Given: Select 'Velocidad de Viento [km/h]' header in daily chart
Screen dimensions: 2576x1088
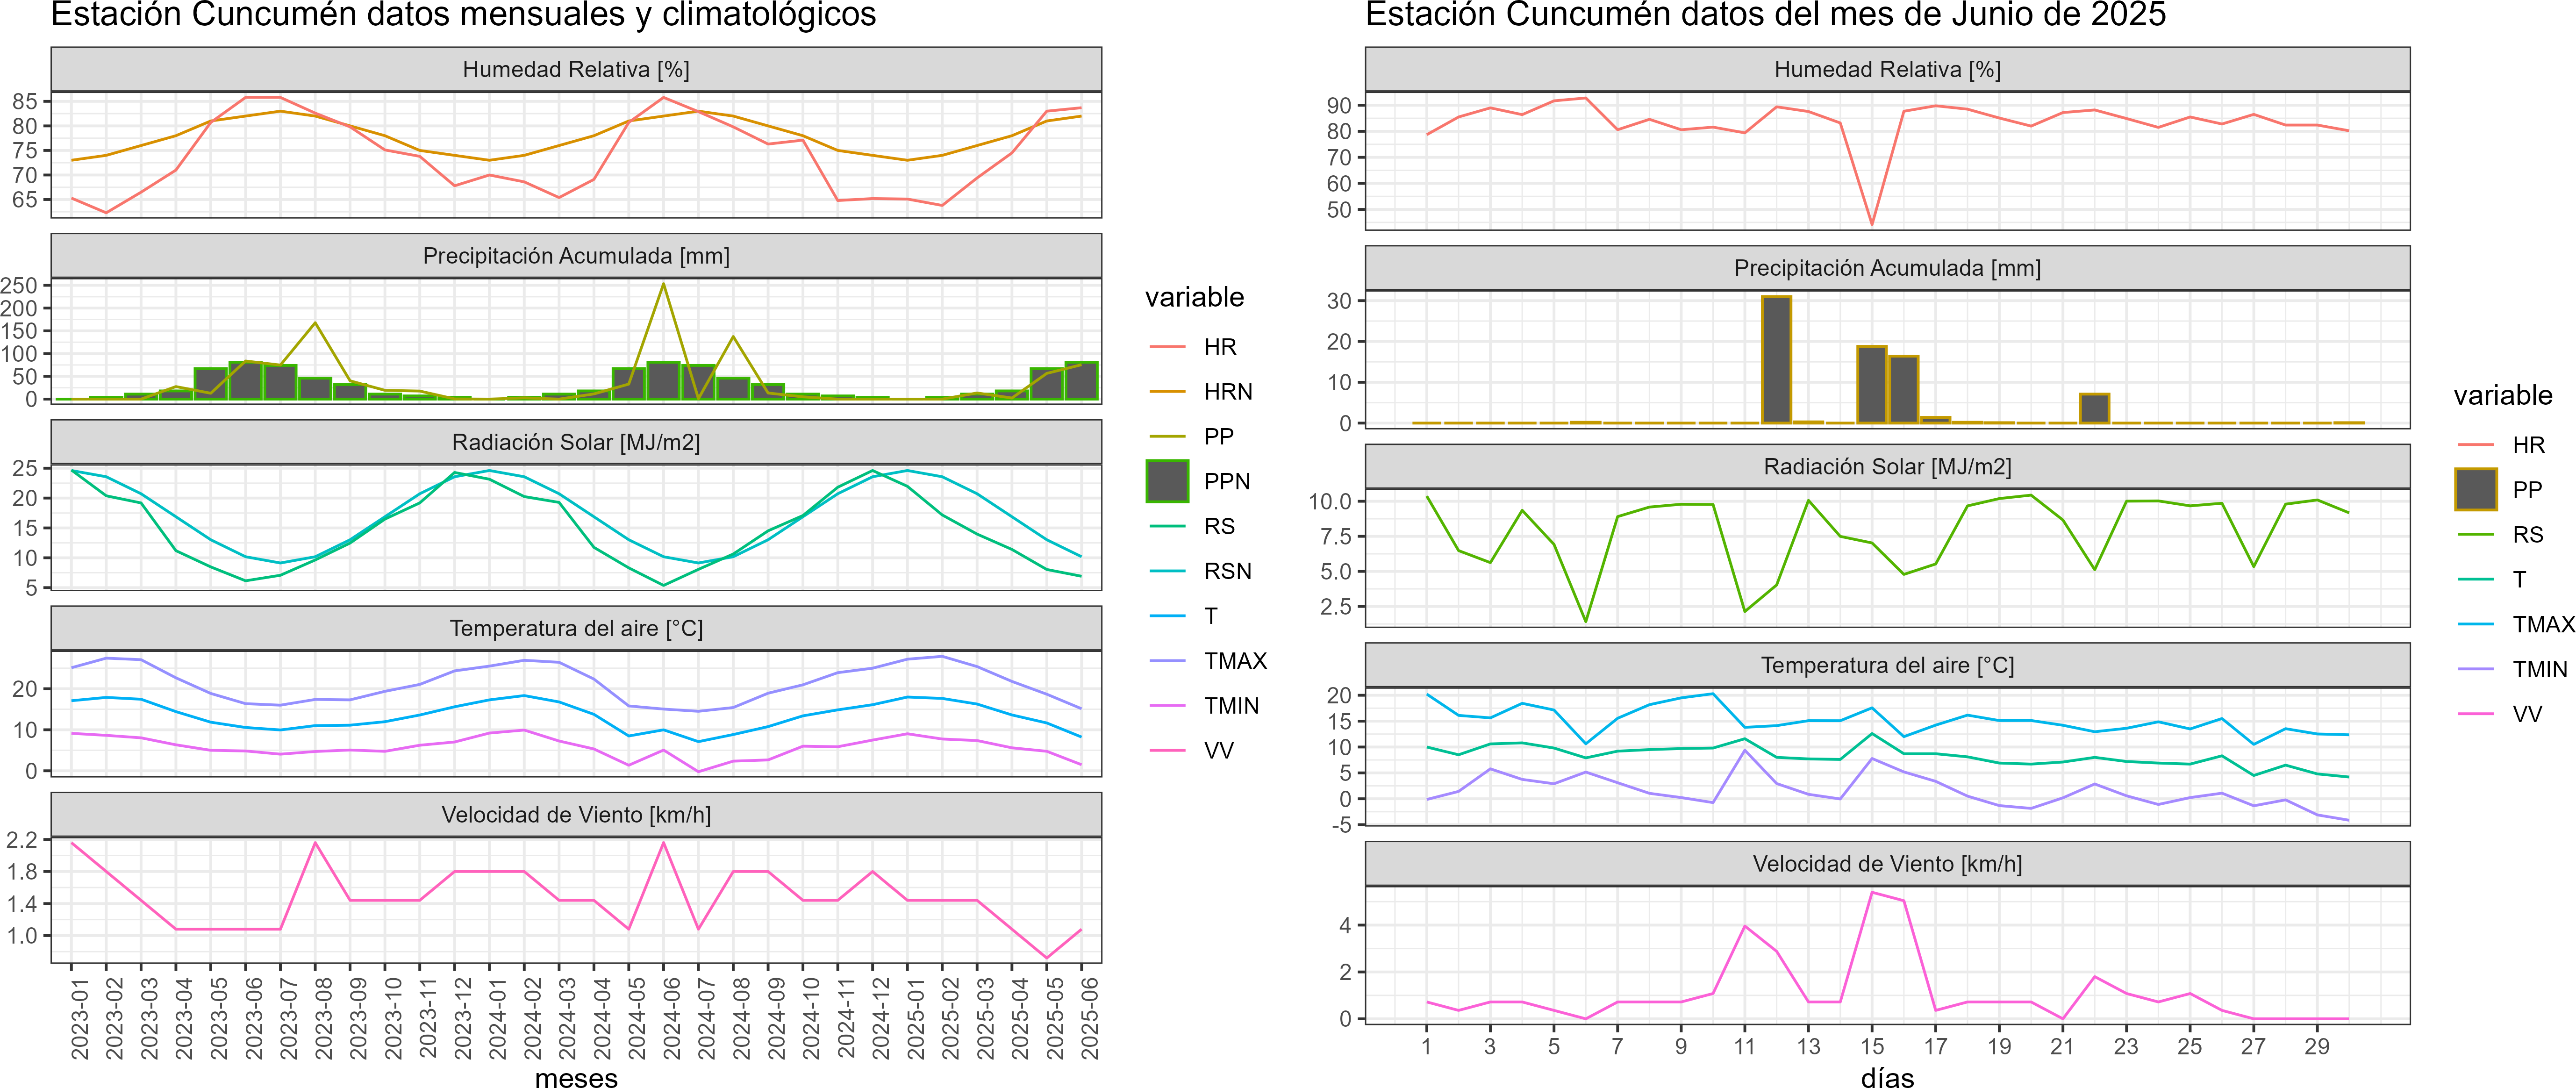Looking at the screenshot, I should coord(1887,864).
